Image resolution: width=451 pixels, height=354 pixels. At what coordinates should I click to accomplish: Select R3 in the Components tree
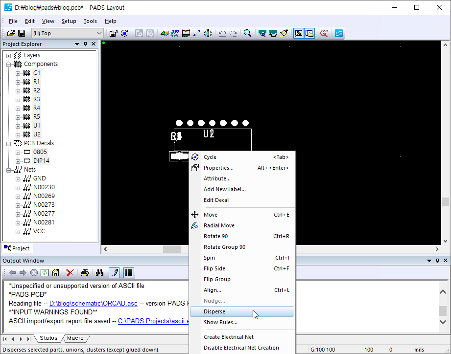(x=37, y=99)
